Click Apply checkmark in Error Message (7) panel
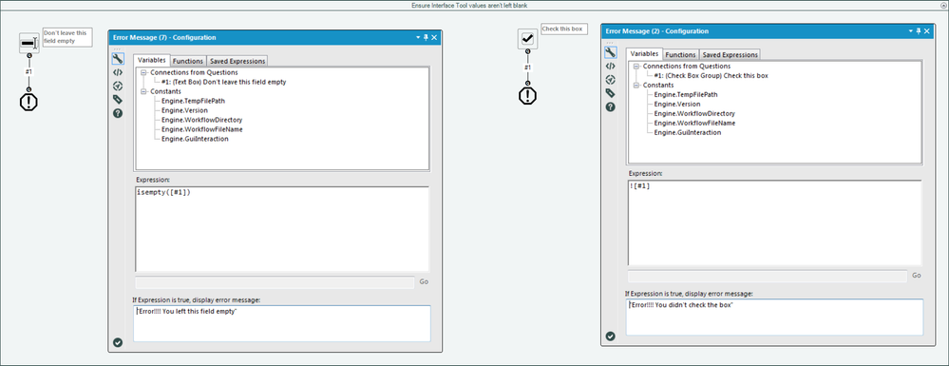This screenshot has height=366, width=949. [x=118, y=342]
